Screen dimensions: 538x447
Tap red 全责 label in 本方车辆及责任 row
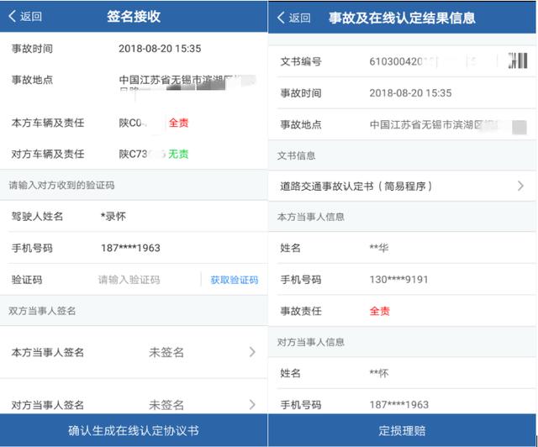click(178, 123)
